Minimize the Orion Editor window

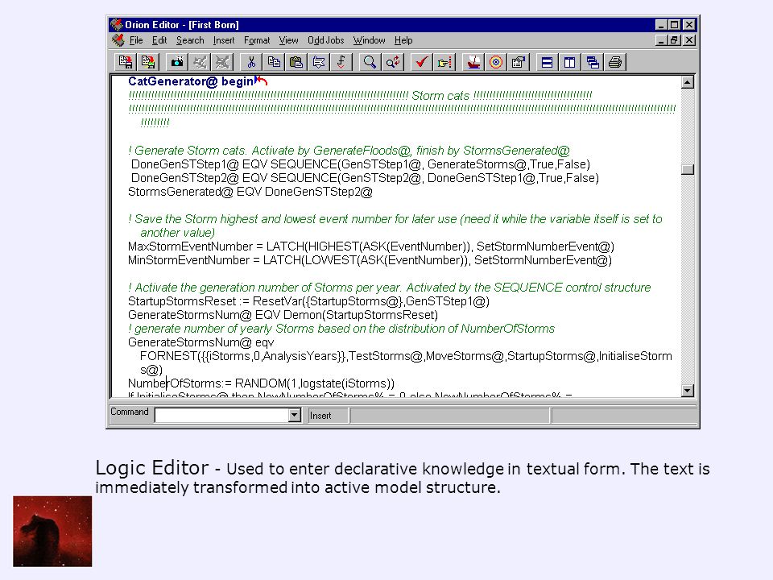(x=662, y=24)
